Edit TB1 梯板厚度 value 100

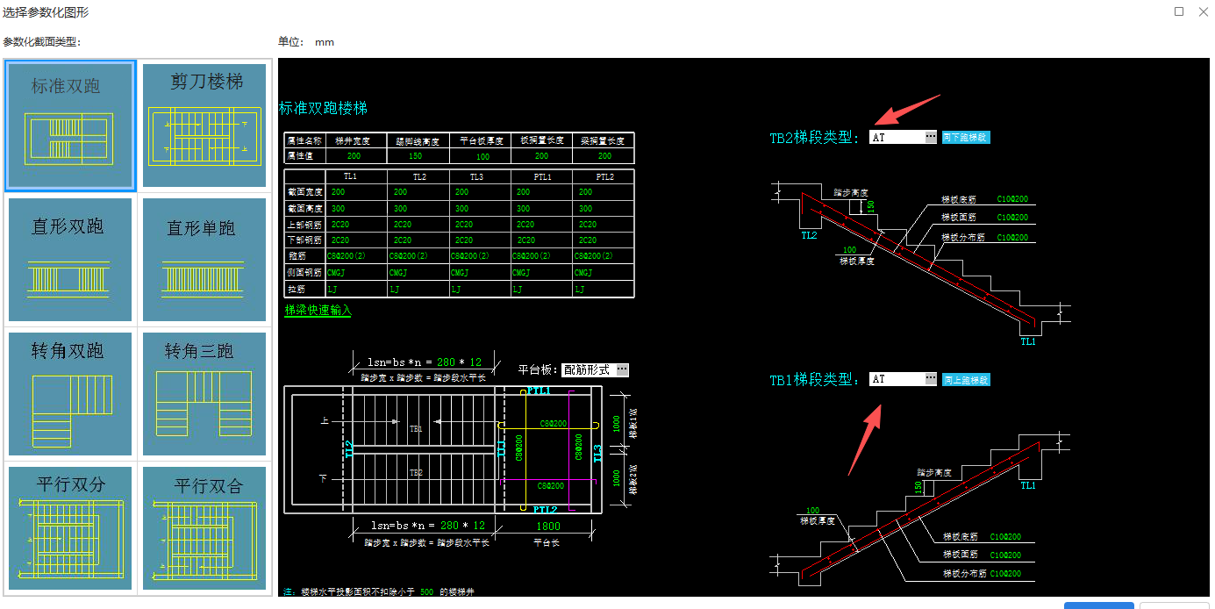[x=812, y=511]
